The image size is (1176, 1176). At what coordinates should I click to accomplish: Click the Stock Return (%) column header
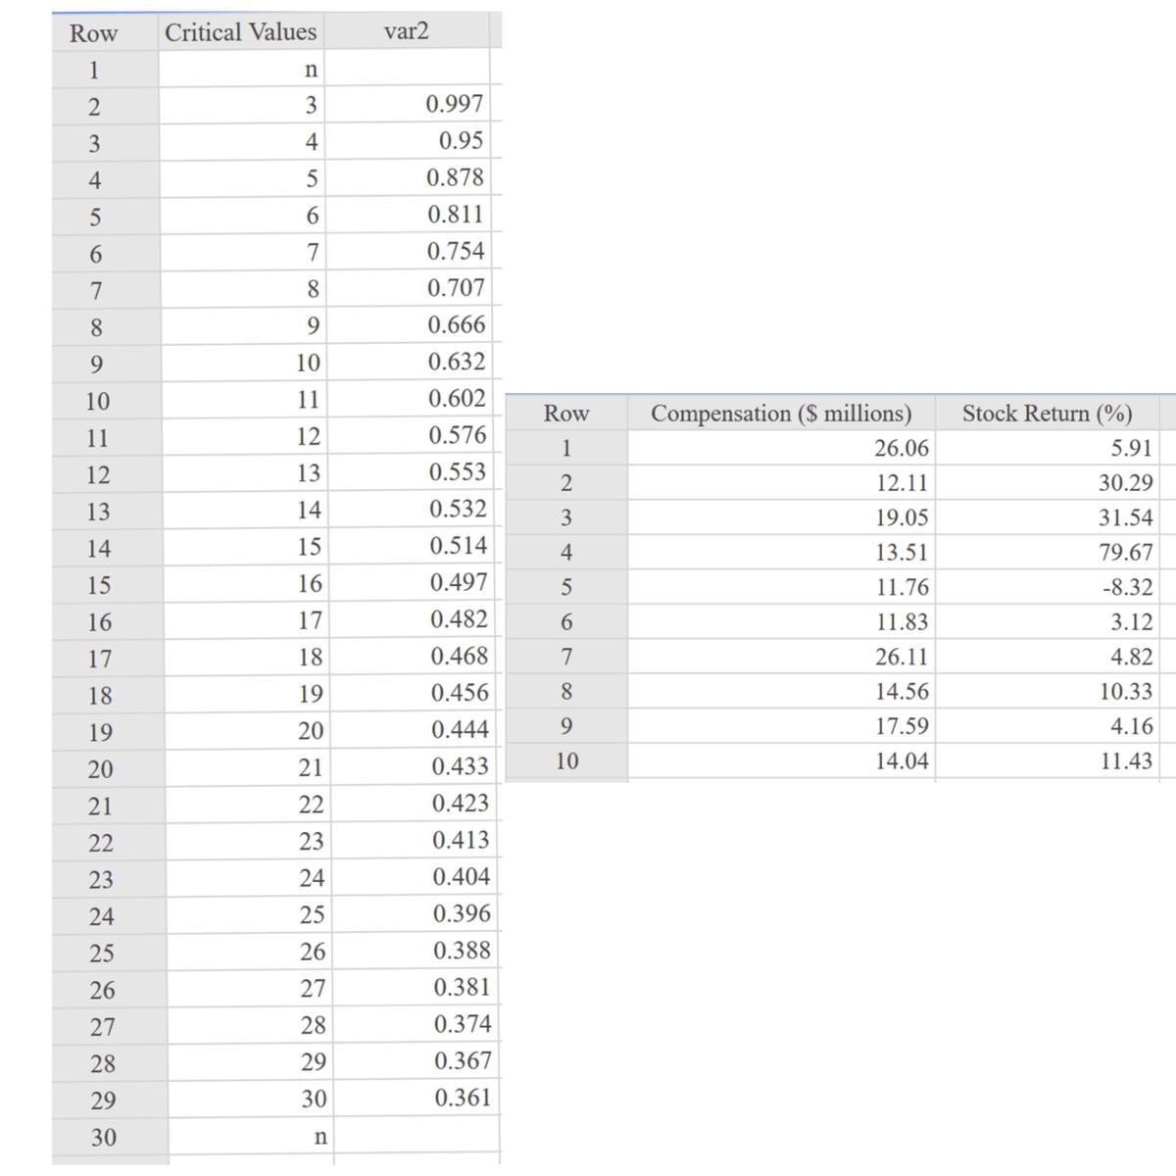[x=1047, y=414]
